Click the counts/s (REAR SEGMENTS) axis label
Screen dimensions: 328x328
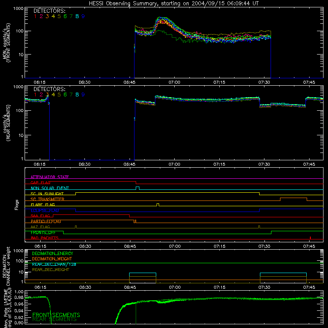pyautogui.click(x=6, y=123)
